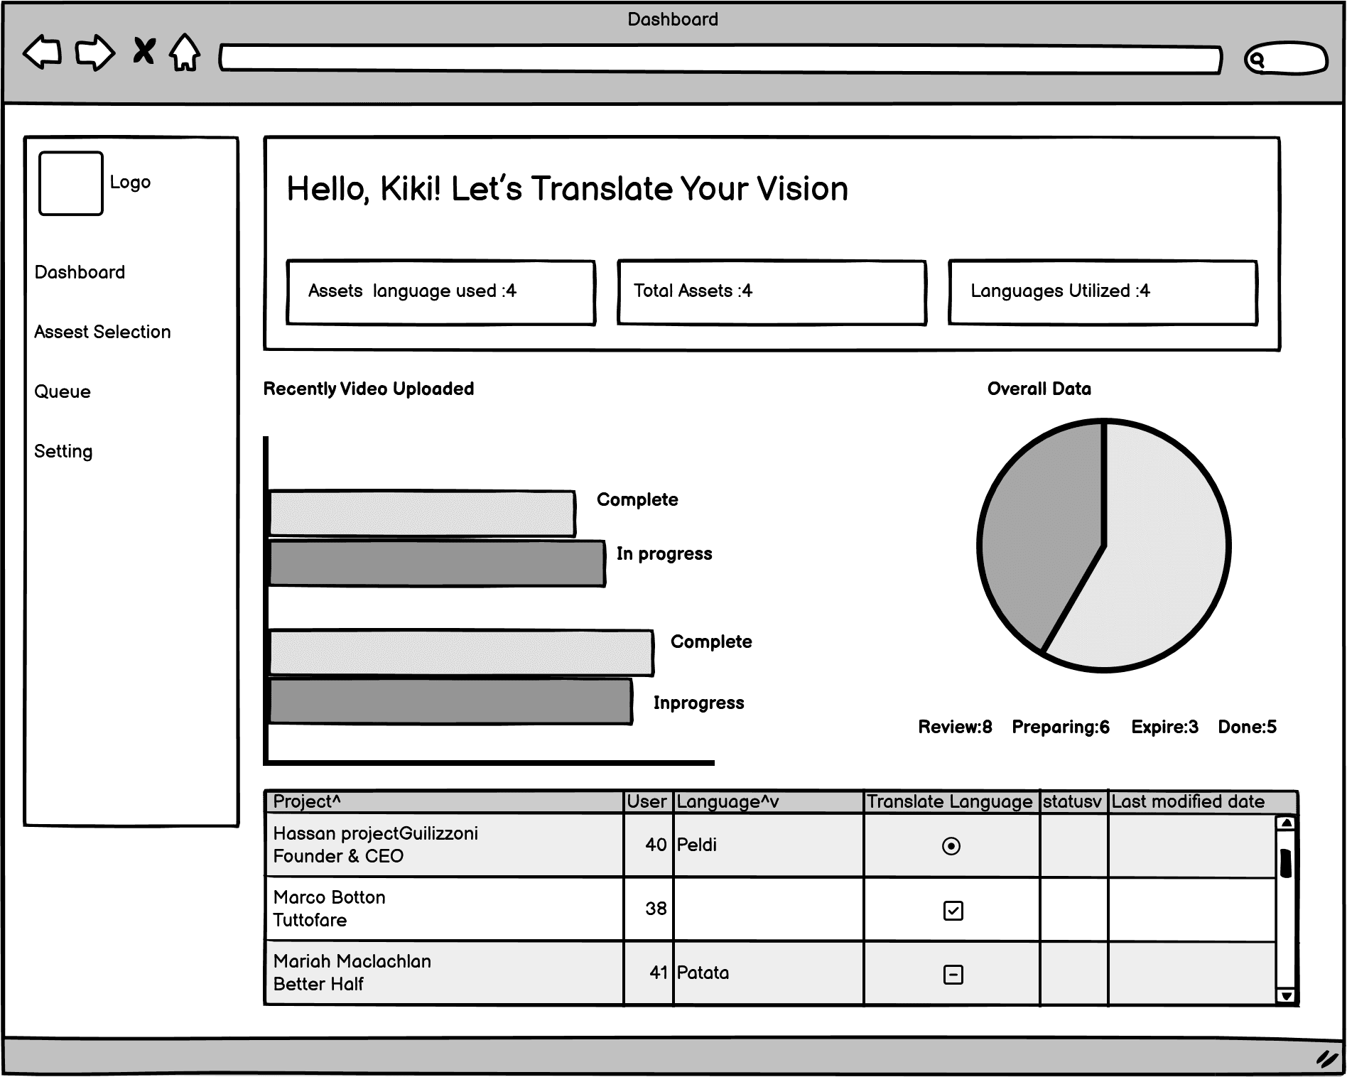The image size is (1347, 1077).
Task: Select the radio button in the Peldi row
Action: coord(952,846)
